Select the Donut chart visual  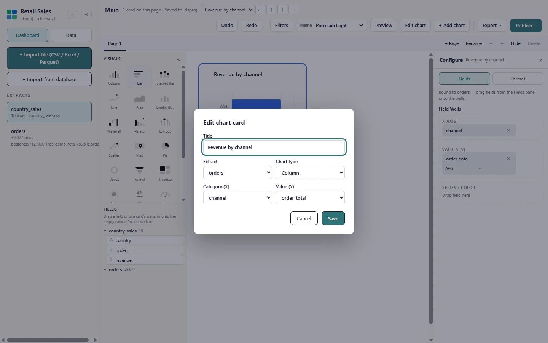point(114,173)
